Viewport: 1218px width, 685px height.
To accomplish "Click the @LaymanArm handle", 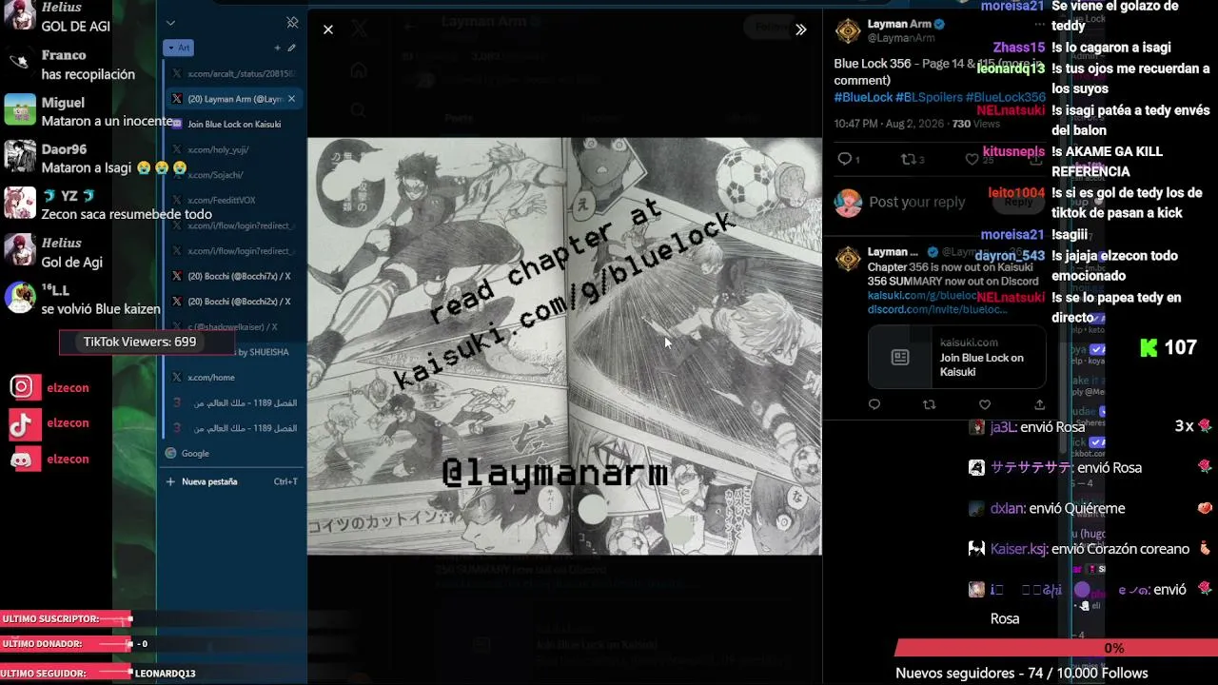I will (x=901, y=38).
